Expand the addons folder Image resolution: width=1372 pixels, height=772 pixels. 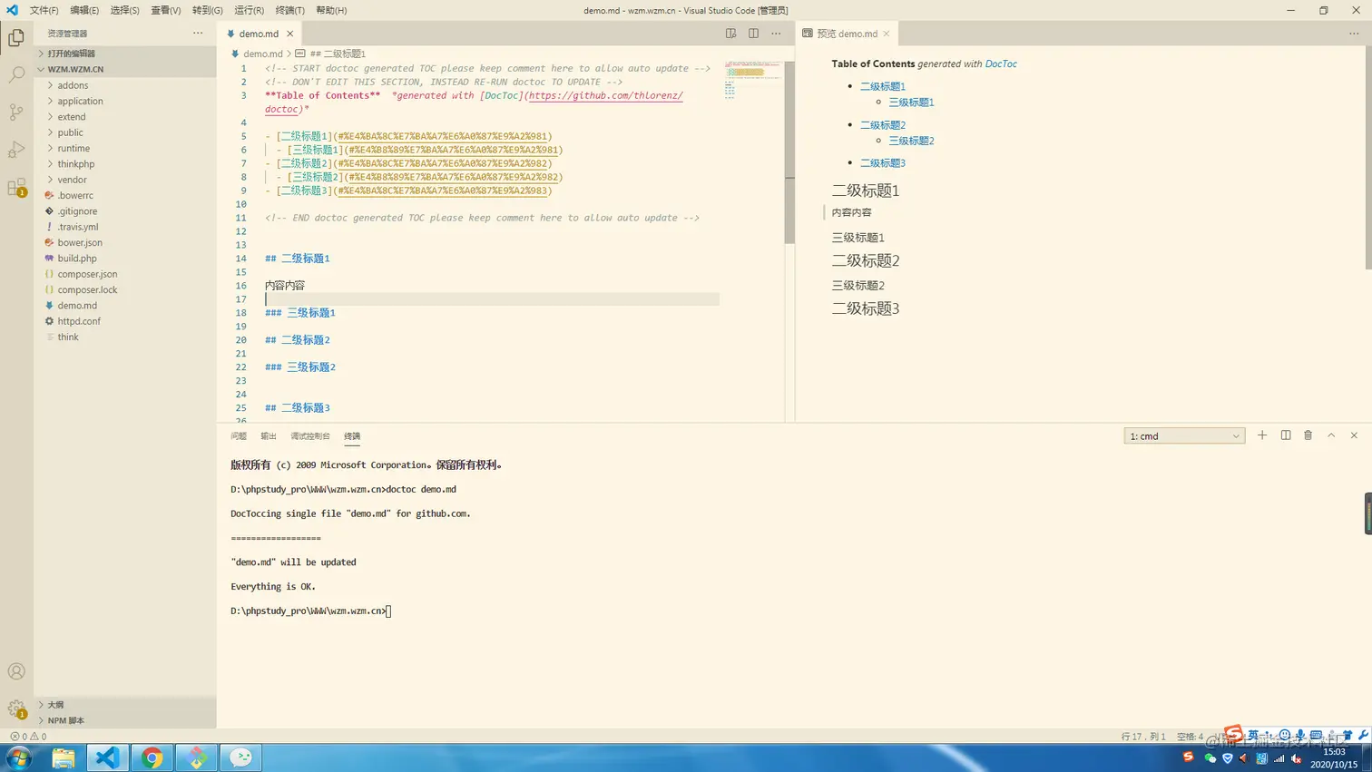point(125,85)
